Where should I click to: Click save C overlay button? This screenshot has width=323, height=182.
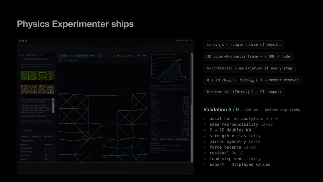[170, 139]
